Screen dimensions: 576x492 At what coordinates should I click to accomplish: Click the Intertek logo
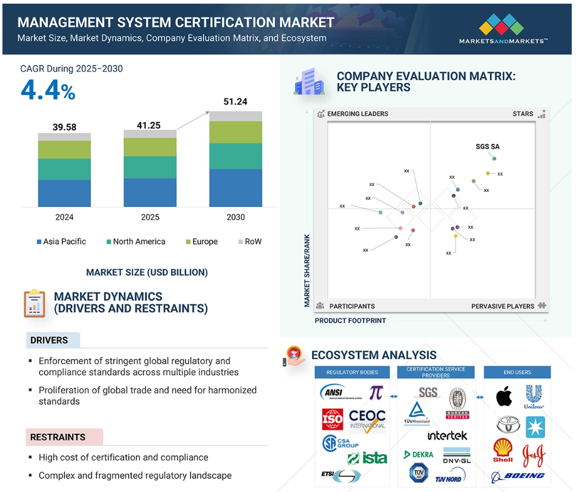tap(447, 436)
